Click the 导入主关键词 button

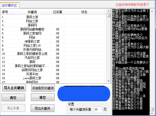(14, 88)
